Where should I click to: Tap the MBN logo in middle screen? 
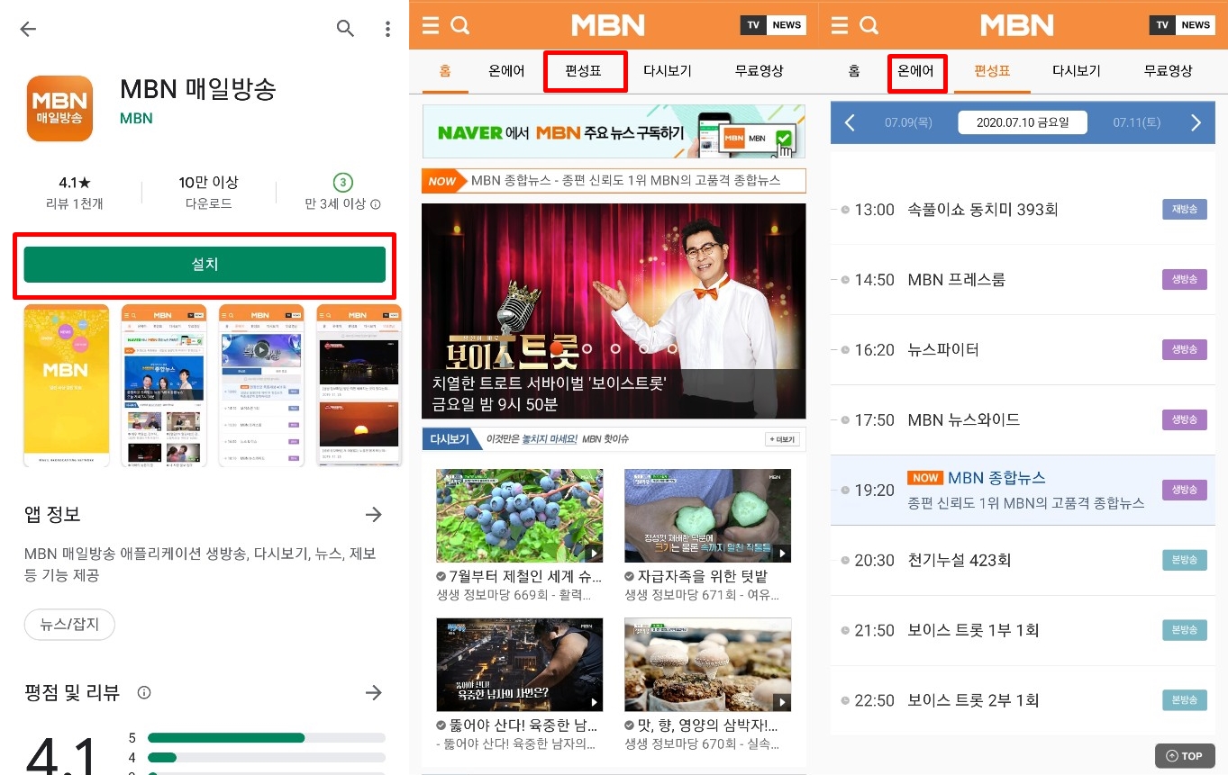pos(607,24)
